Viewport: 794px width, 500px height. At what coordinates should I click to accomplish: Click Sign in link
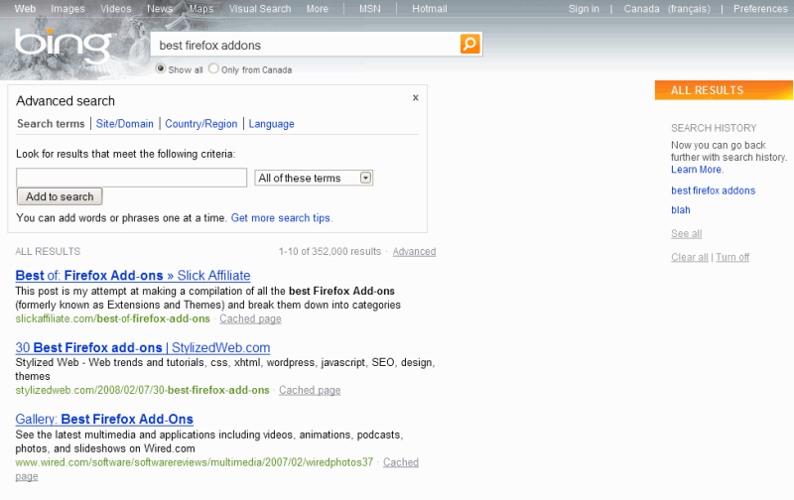click(584, 9)
